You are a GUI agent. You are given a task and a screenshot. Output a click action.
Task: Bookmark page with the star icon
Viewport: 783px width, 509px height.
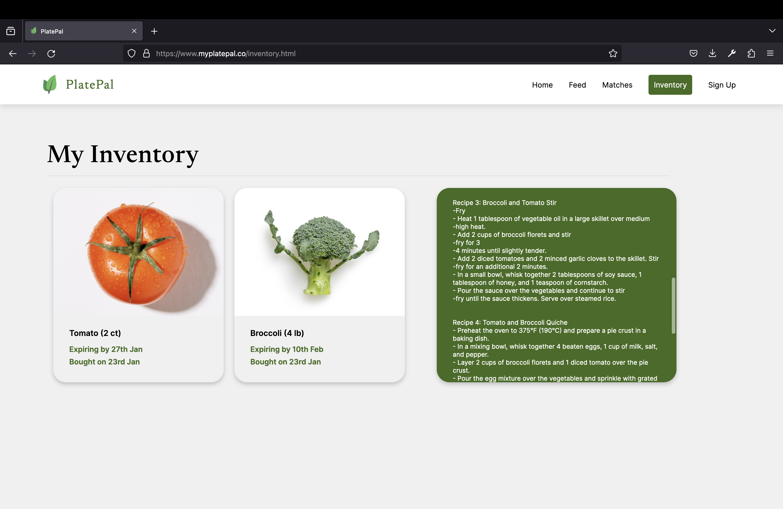(613, 54)
